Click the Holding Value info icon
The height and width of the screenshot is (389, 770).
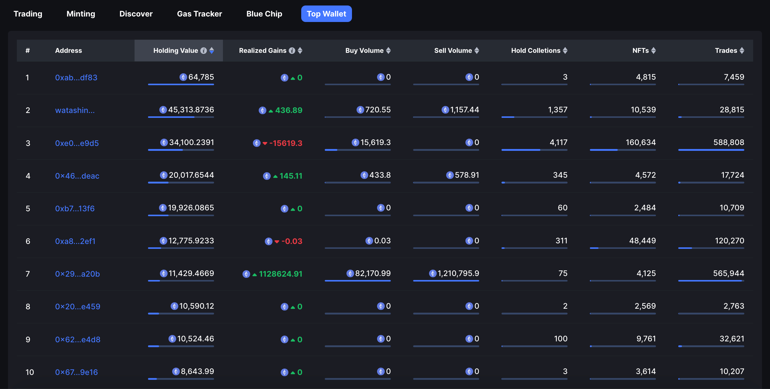click(204, 51)
